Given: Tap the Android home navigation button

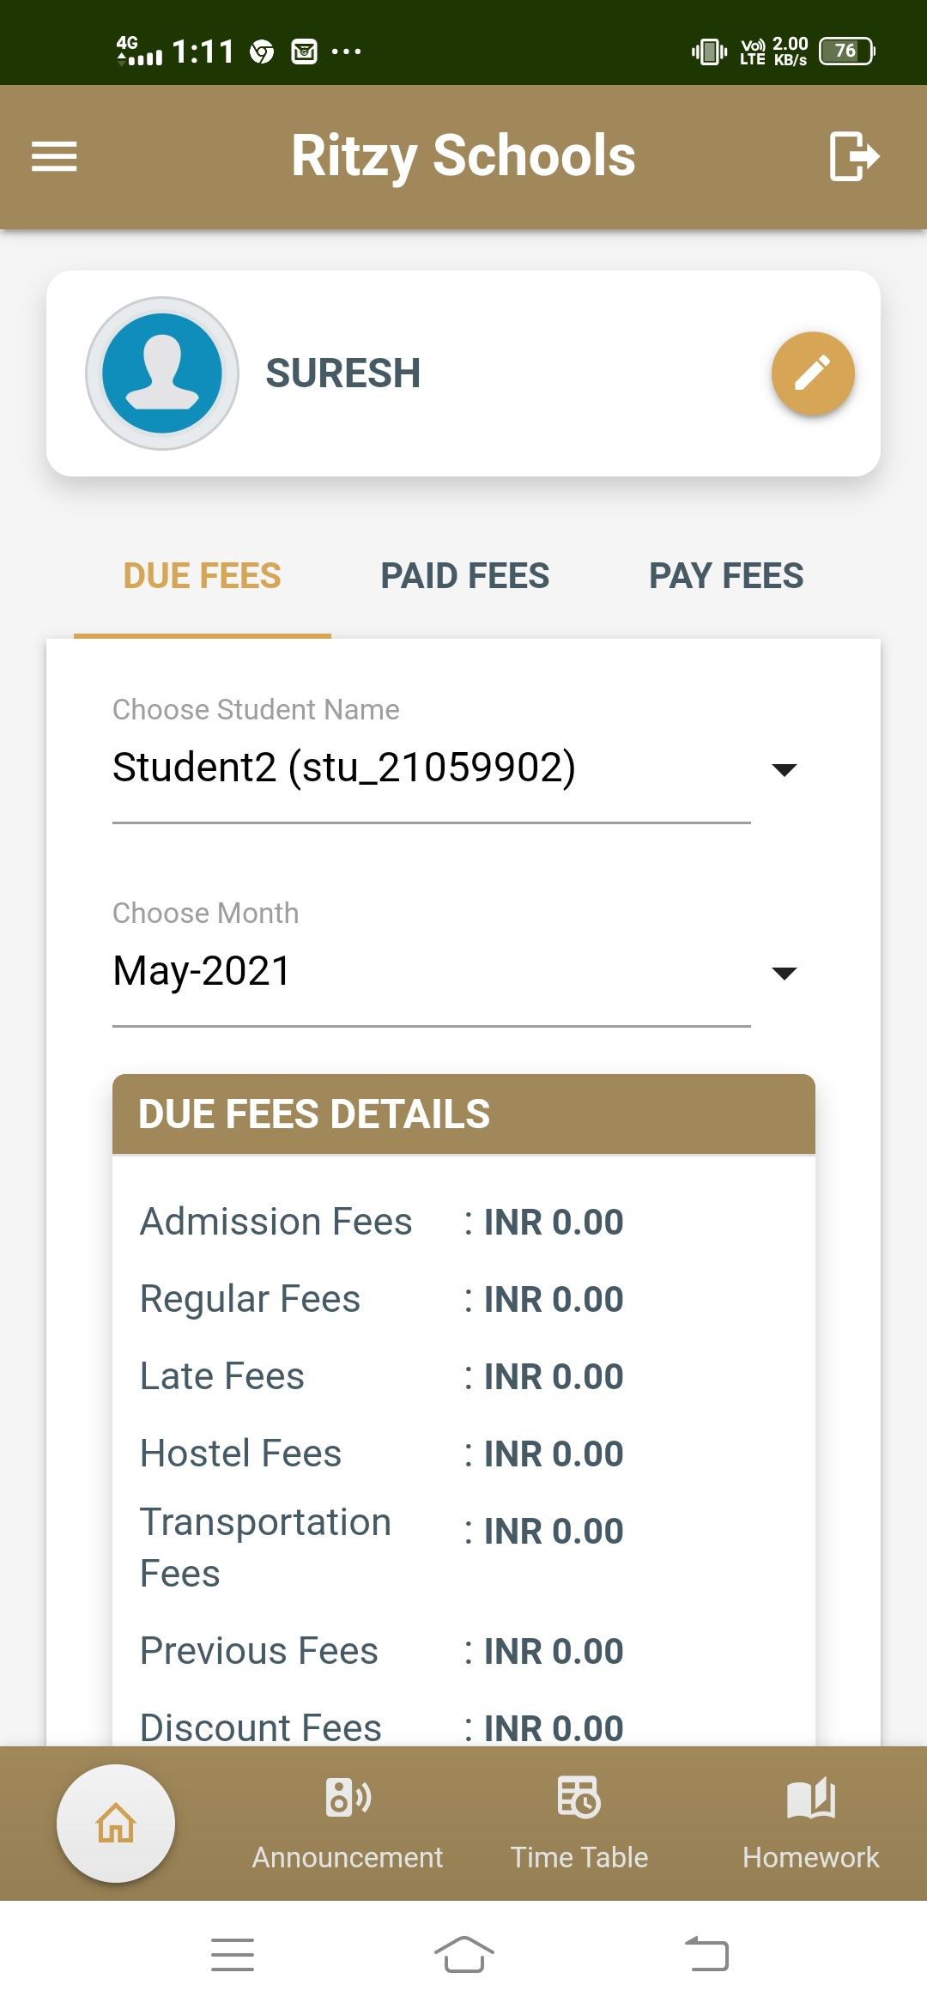Looking at the screenshot, I should click(463, 1955).
